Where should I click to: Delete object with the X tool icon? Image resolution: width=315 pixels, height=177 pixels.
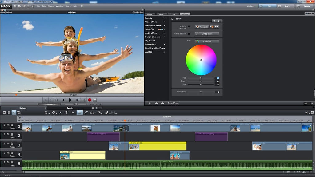(x=60, y=112)
